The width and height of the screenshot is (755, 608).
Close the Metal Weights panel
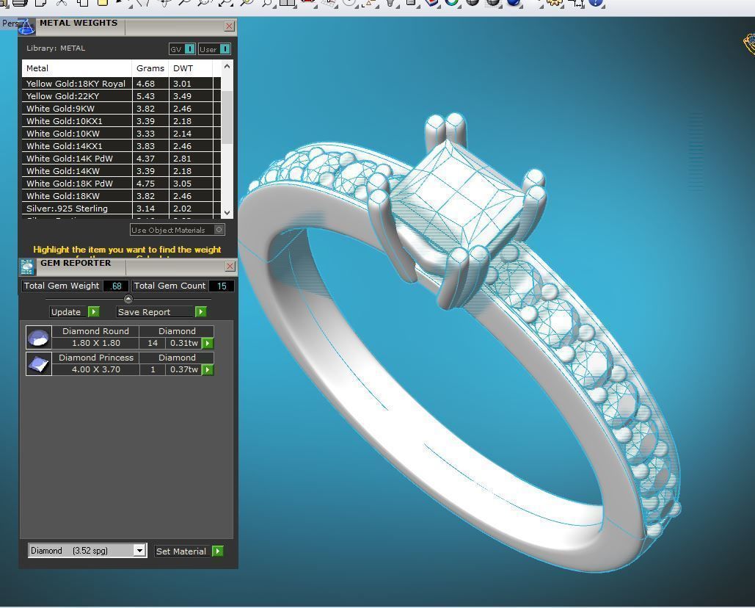(230, 26)
